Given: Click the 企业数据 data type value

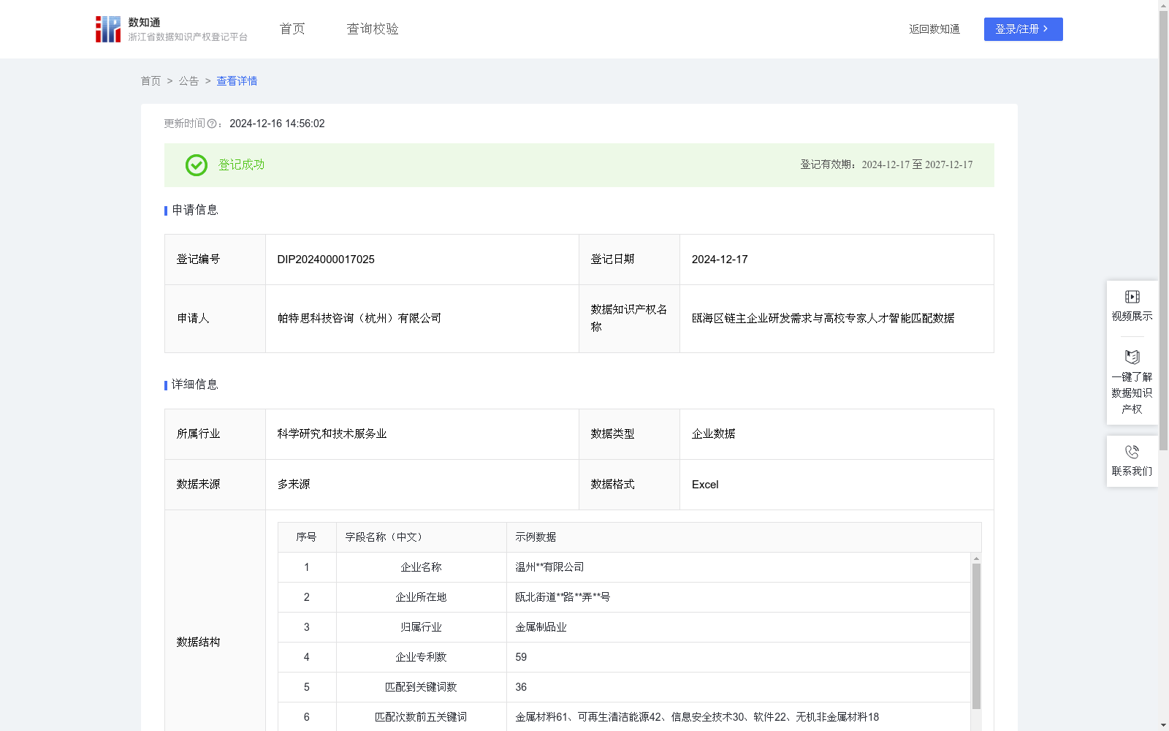Looking at the screenshot, I should coord(714,434).
